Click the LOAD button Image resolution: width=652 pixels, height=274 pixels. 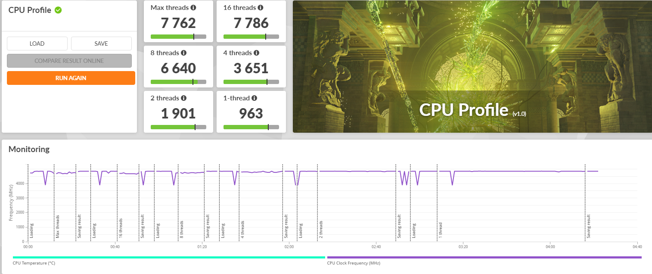tap(37, 44)
